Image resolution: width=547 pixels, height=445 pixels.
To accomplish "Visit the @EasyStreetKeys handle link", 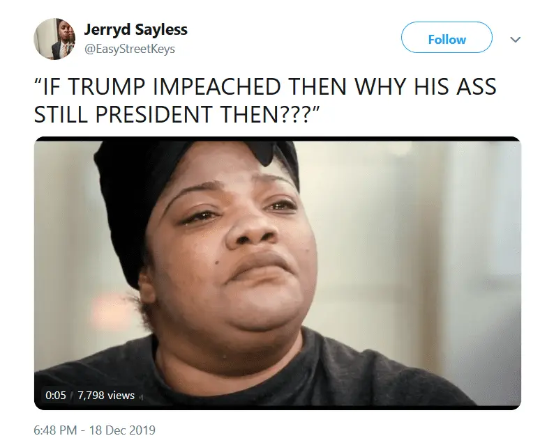I will click(x=130, y=49).
